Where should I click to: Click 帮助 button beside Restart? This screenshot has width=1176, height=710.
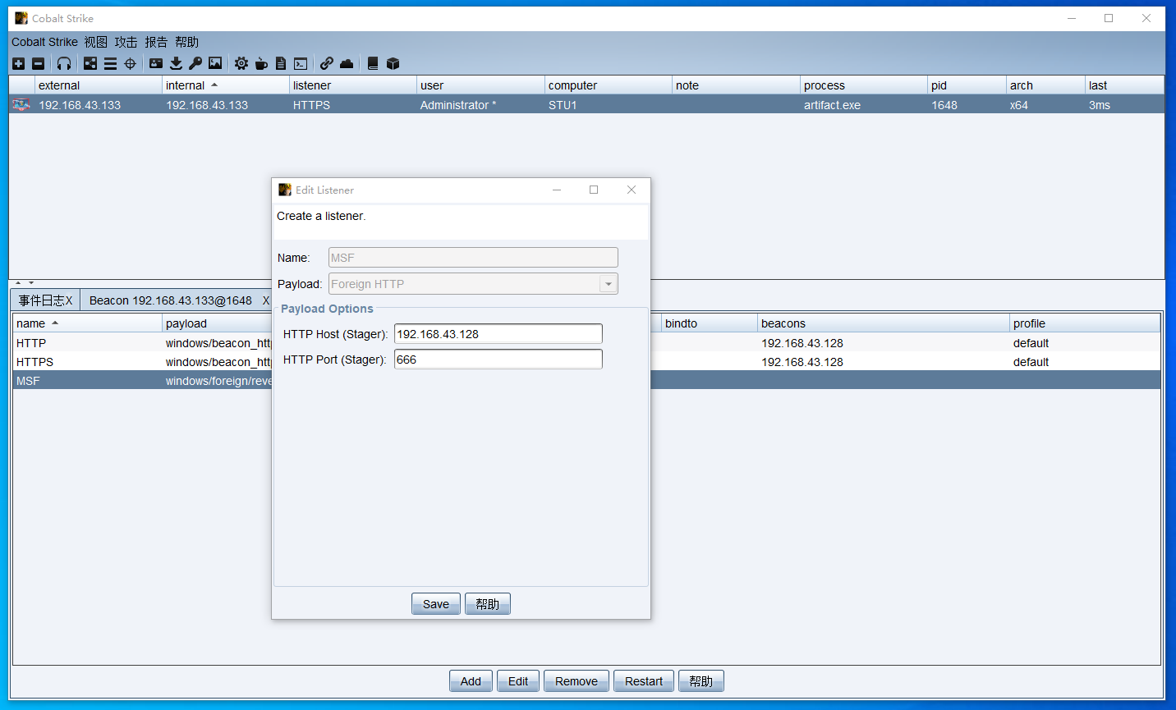tap(701, 681)
